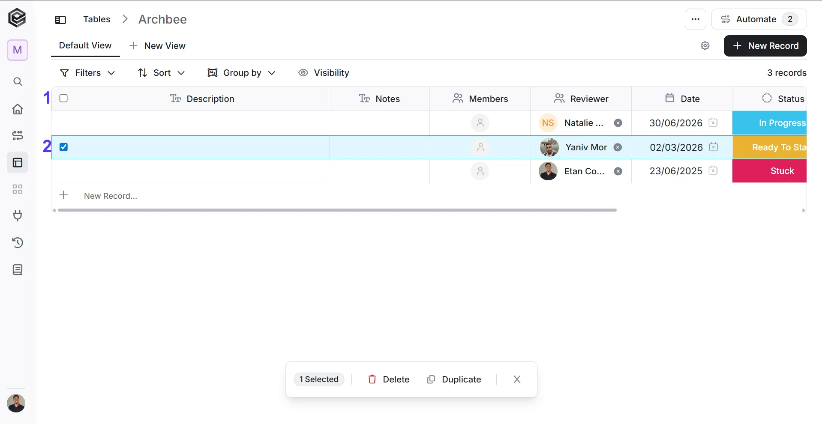Open the Stuck status cell
This screenshot has height=424, width=822.
coord(769,171)
